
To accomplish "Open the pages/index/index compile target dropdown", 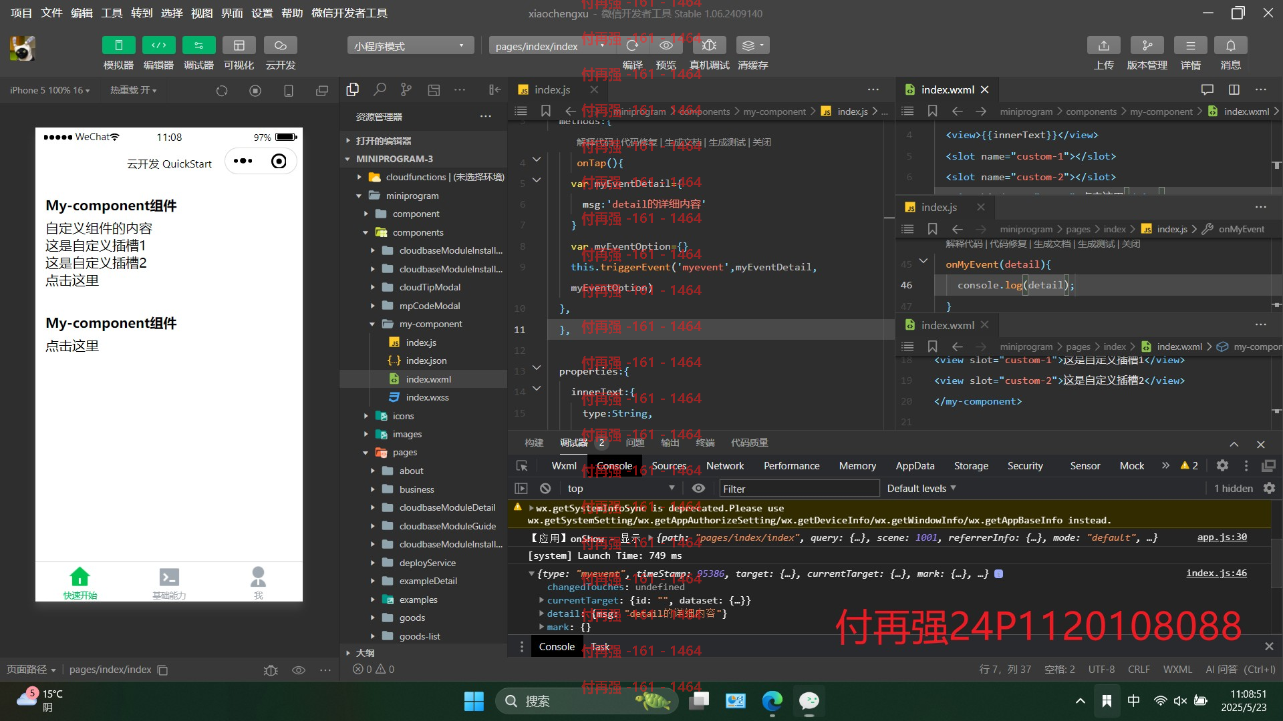I will coord(550,46).
